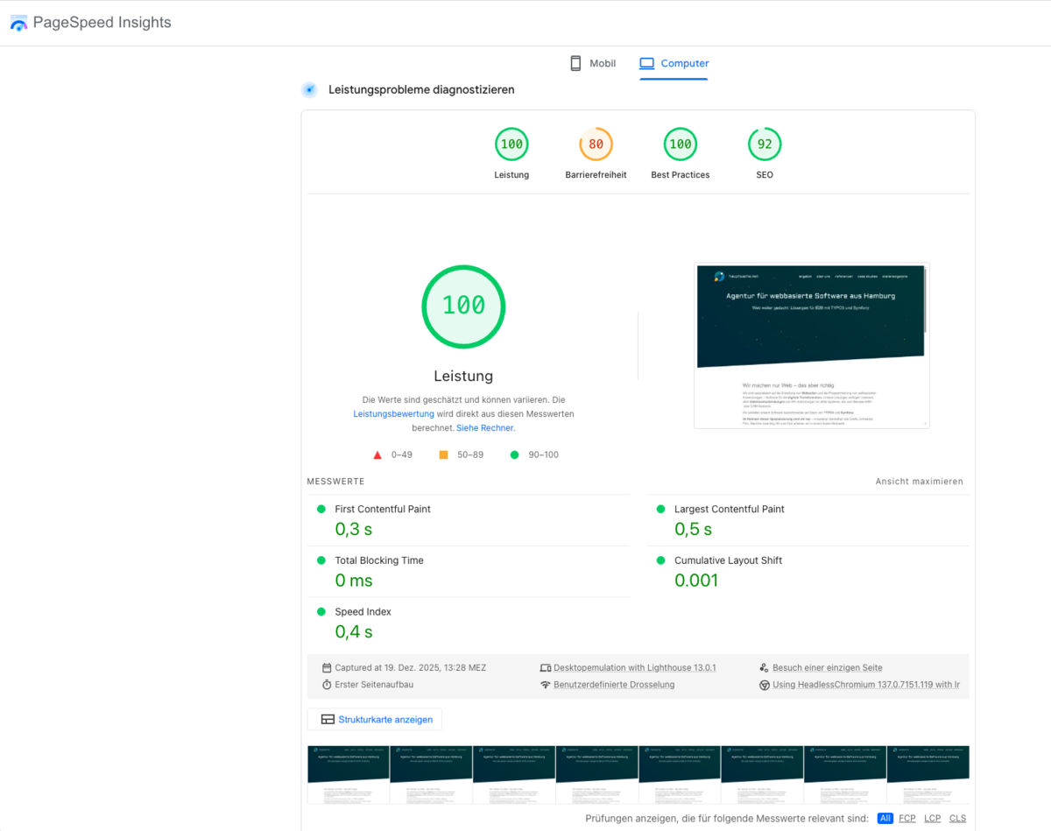Click the Leistung score gauge at top
The height and width of the screenshot is (831, 1051).
(x=511, y=145)
